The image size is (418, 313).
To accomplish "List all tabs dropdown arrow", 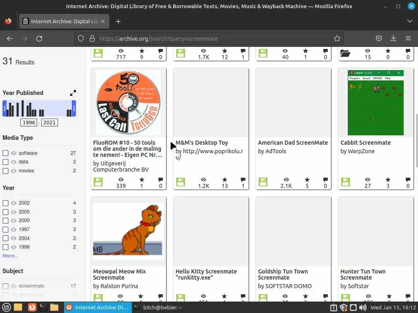I will coord(409,21).
